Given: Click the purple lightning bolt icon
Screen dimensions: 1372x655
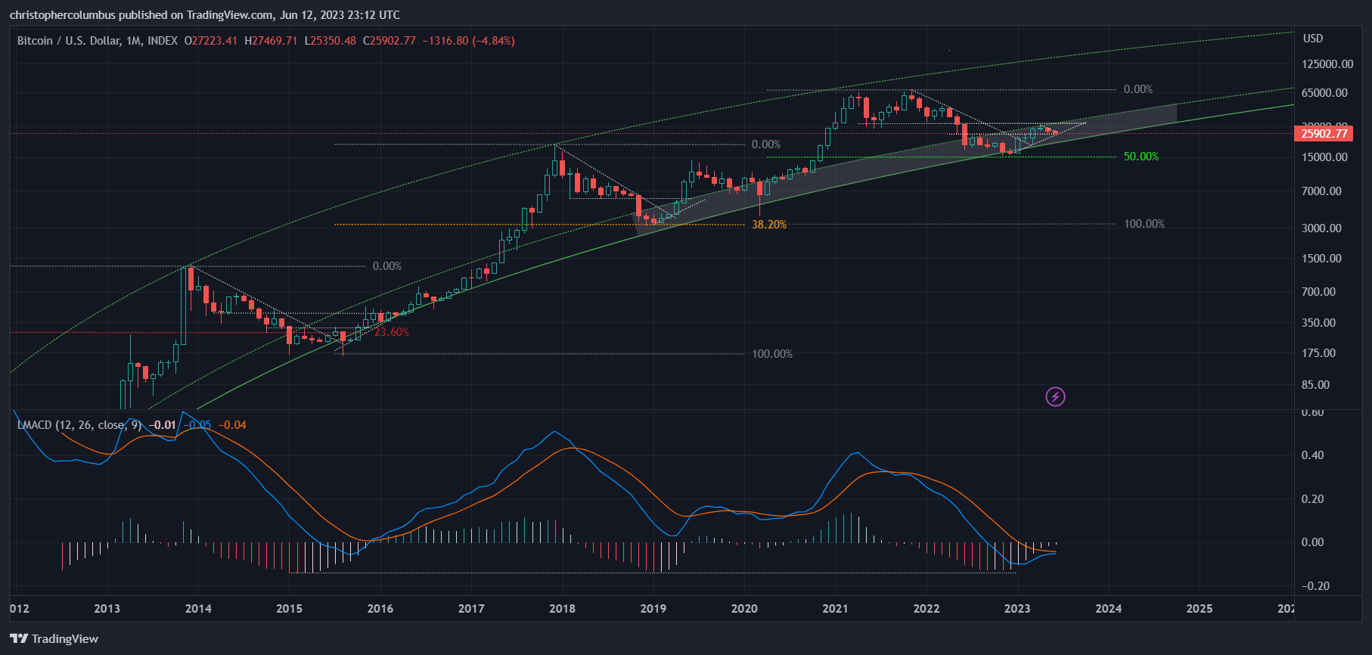Looking at the screenshot, I should pos(1055,396).
